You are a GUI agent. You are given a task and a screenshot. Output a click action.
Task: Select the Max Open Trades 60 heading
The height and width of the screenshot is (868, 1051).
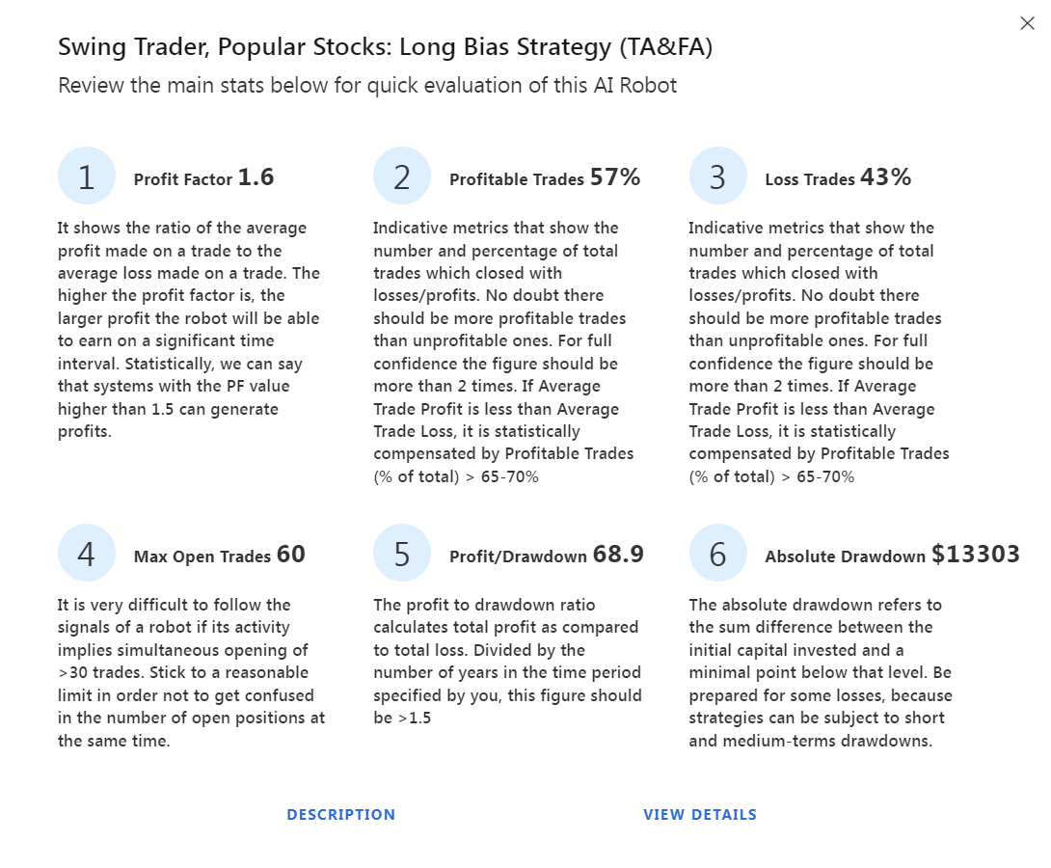(220, 555)
